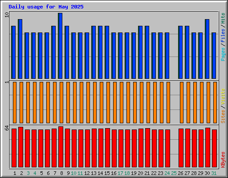Click green weekend day label "11"
The image size is (228, 178).
(x=80, y=173)
